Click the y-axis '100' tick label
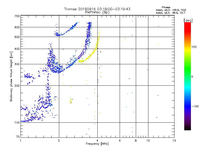 [x=17, y=123]
